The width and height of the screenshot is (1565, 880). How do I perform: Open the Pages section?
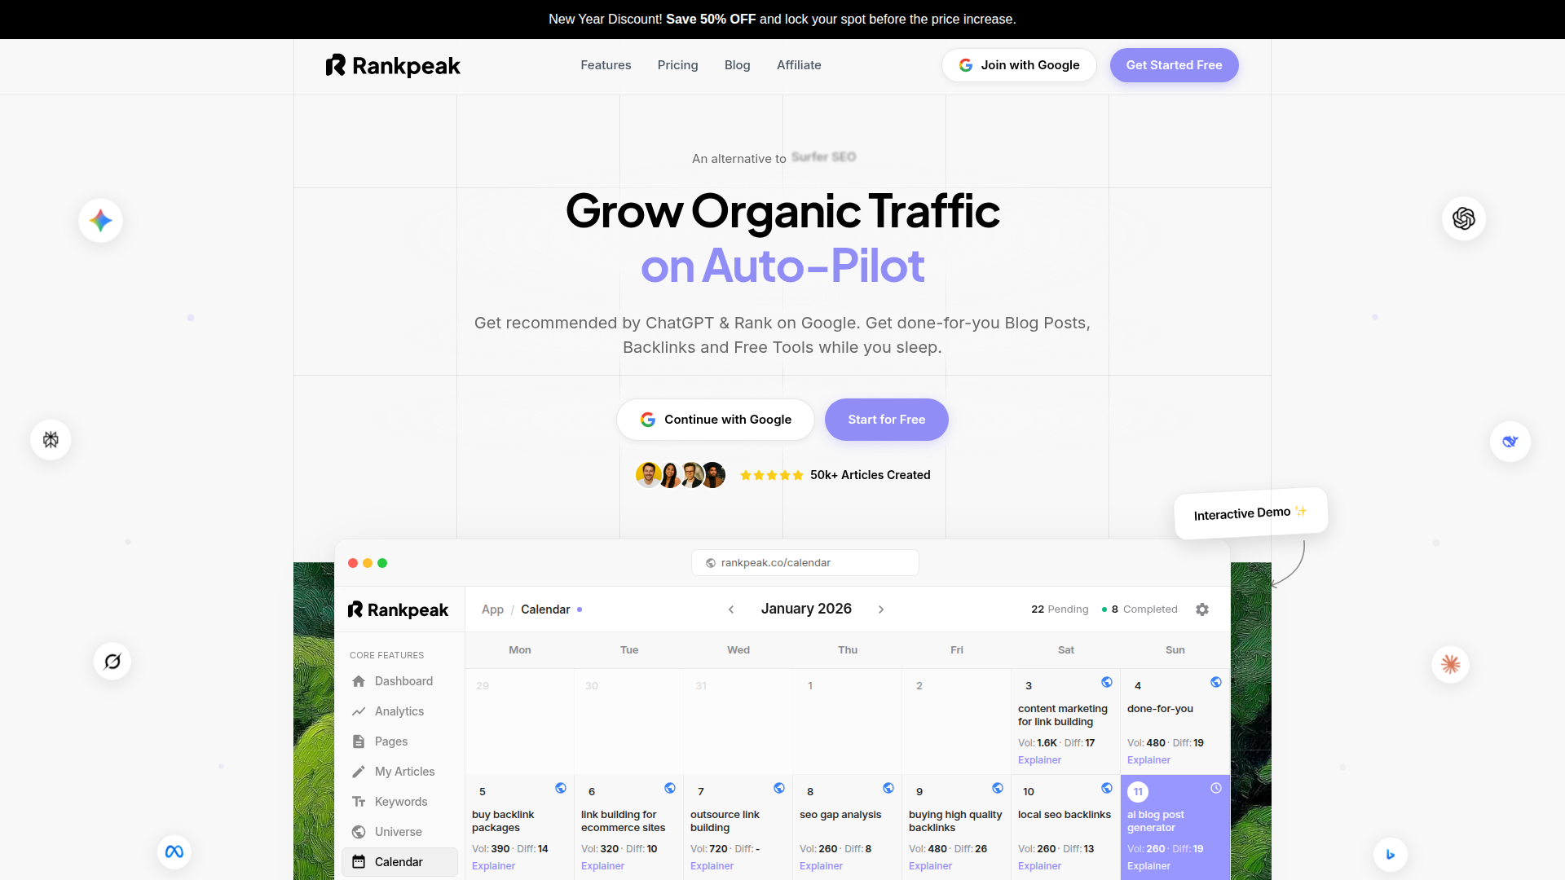point(390,741)
